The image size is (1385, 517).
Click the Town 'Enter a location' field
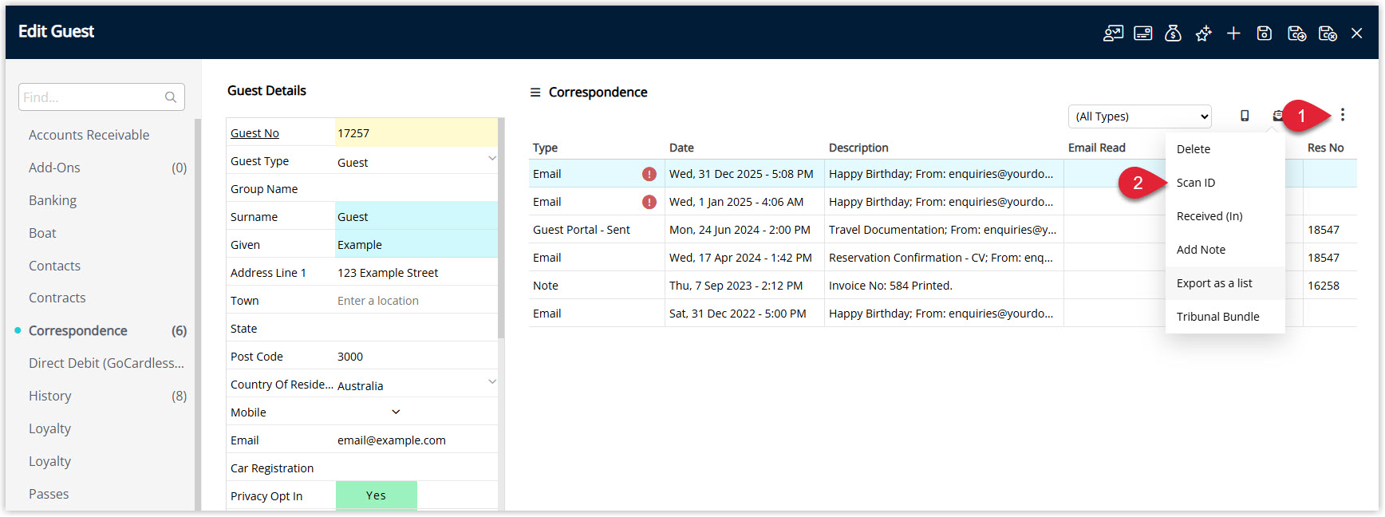click(x=416, y=300)
